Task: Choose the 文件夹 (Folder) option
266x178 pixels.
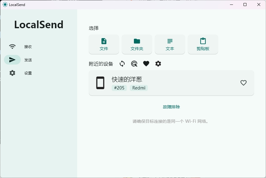Action: point(137,44)
